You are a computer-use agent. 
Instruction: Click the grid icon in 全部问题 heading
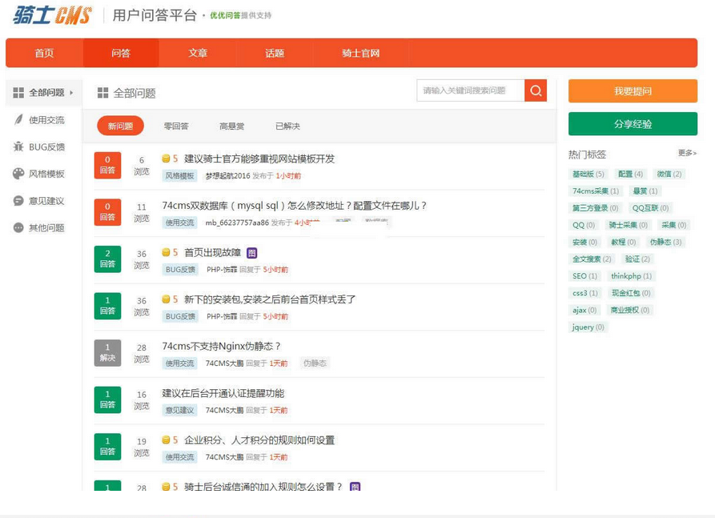click(103, 93)
